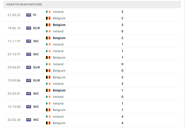The height and width of the screenshot is (127, 185).
Task: Click world map icon beside 10.09.86 EUR
Action: (x=29, y=80)
